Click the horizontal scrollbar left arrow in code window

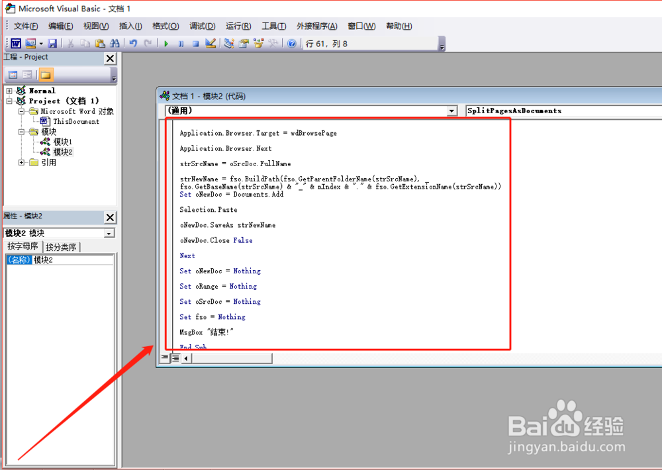[186, 359]
